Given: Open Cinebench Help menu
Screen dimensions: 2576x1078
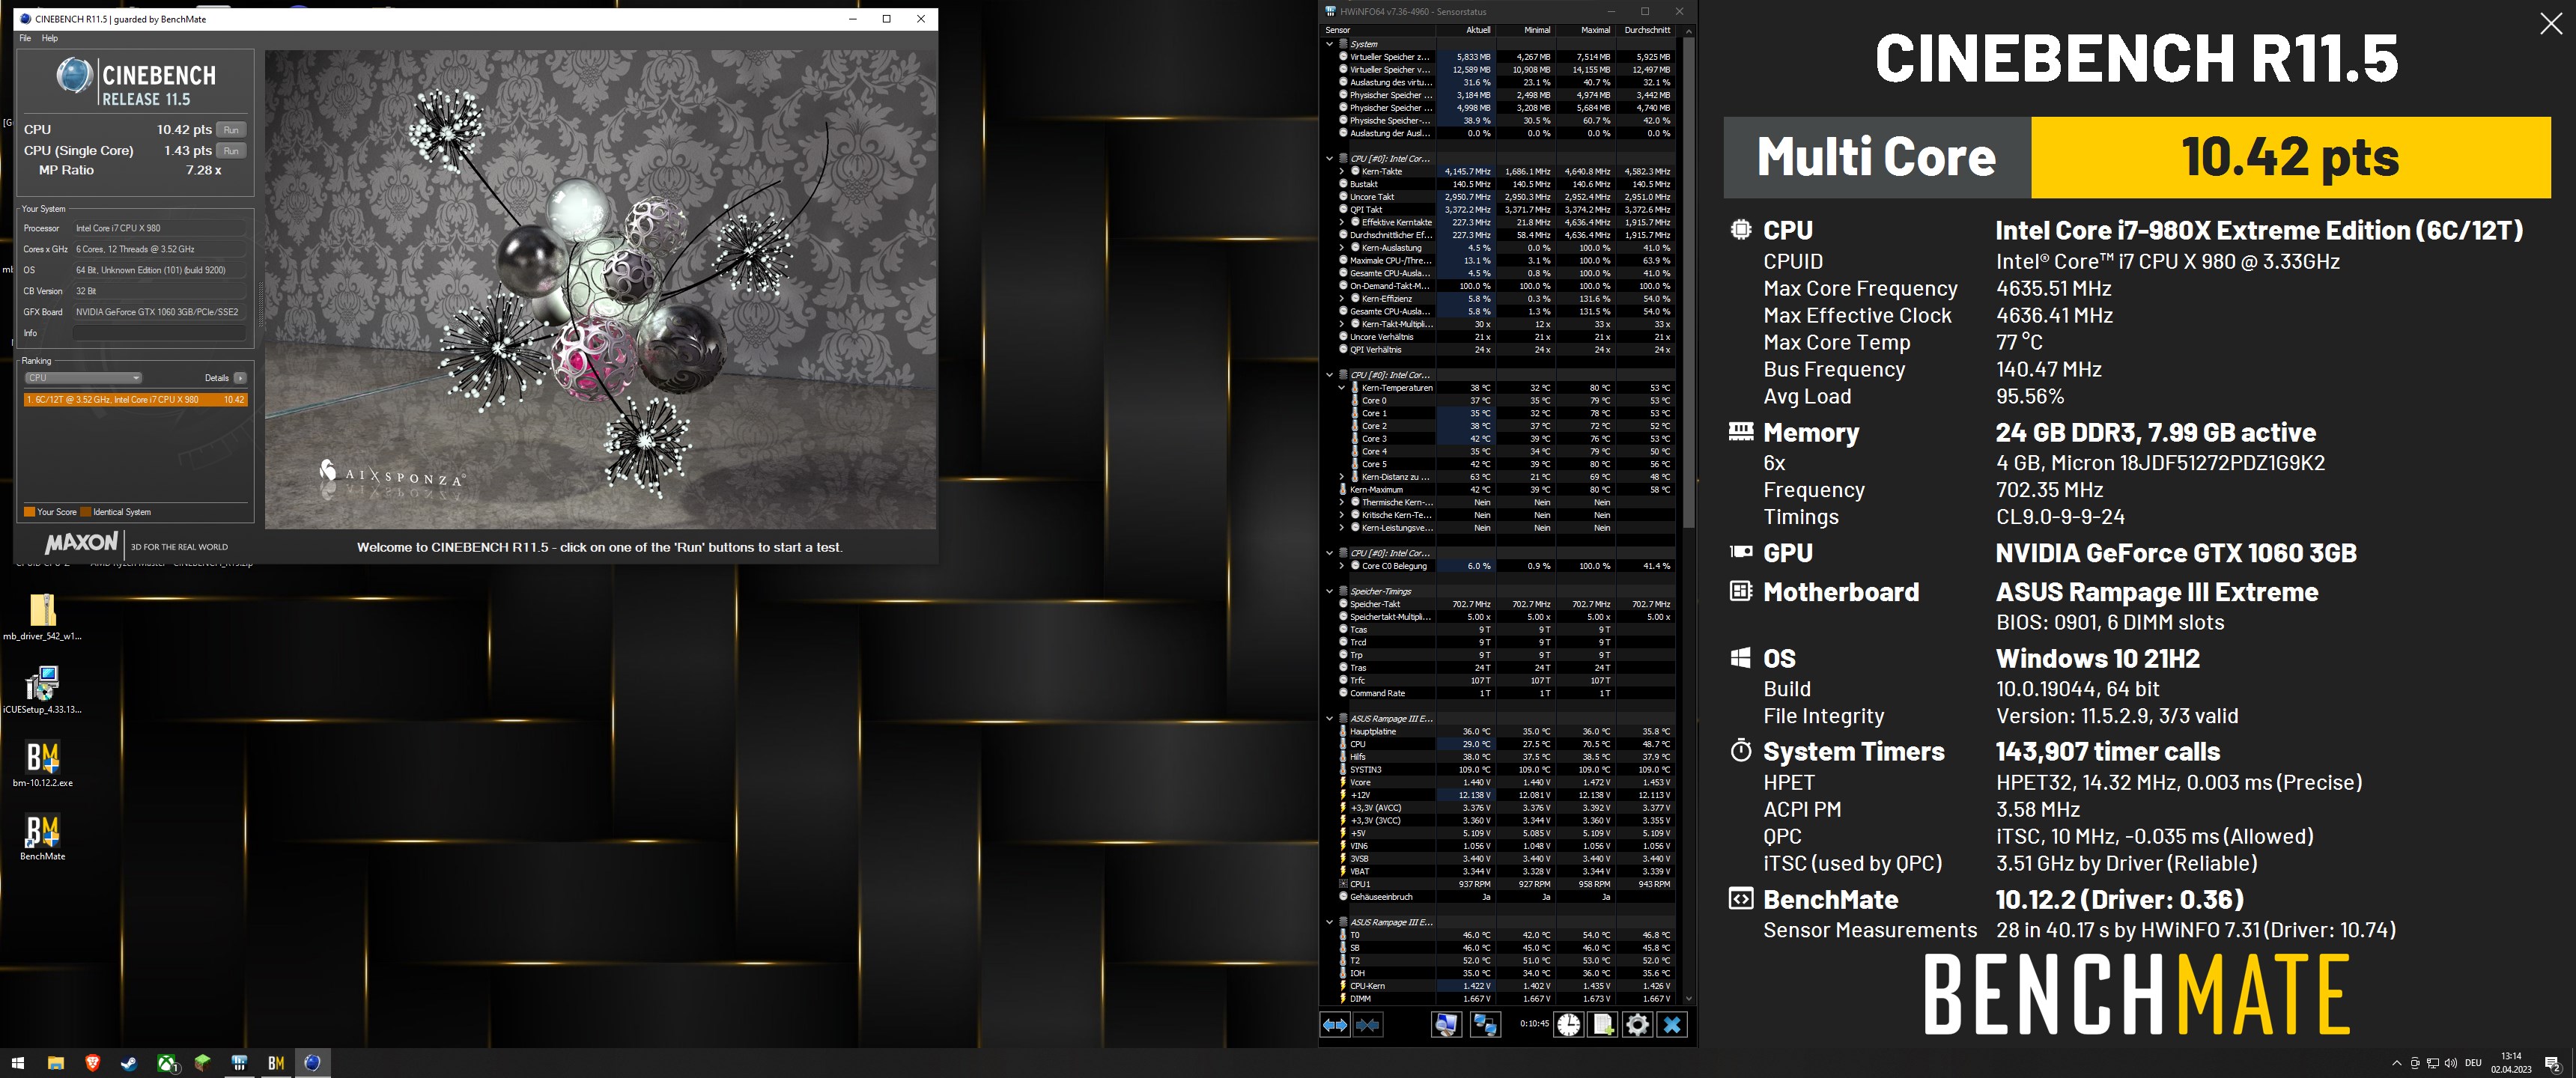Looking at the screenshot, I should [49, 38].
